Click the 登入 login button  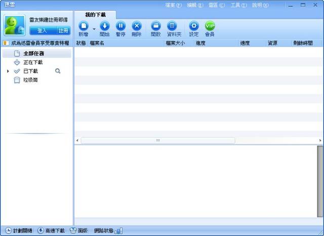click(42, 30)
